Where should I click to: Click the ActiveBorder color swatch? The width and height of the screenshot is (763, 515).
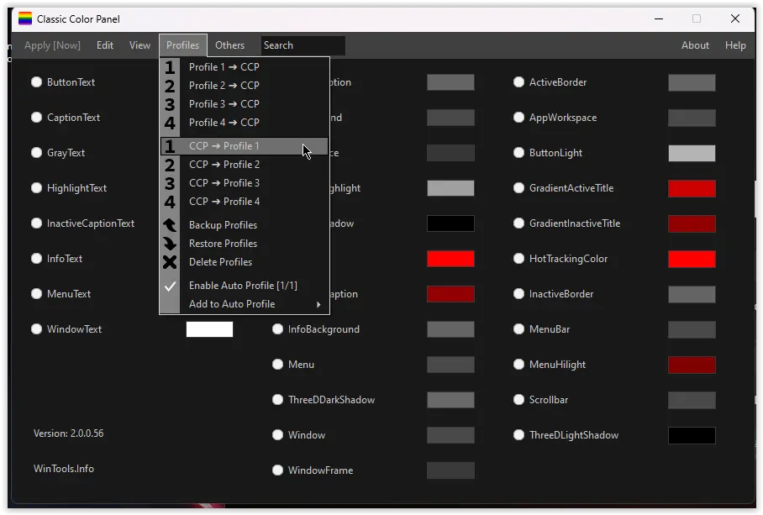[692, 82]
